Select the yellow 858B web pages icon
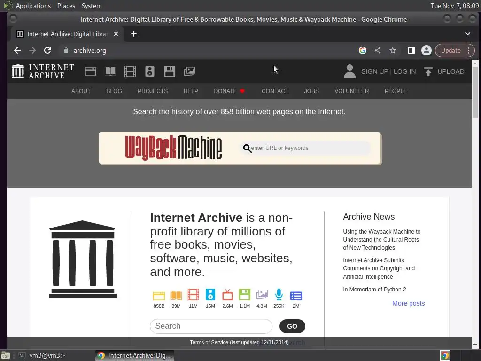Viewport: 481px width, 361px height. pyautogui.click(x=159, y=296)
